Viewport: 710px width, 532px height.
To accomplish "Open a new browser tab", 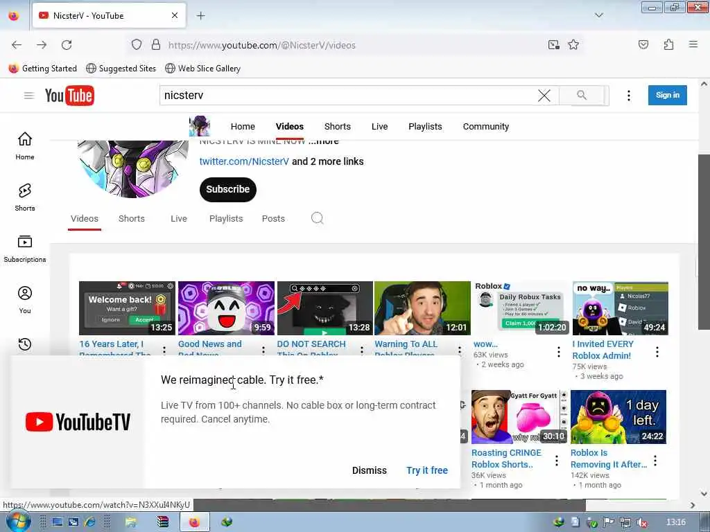I will click(x=200, y=16).
